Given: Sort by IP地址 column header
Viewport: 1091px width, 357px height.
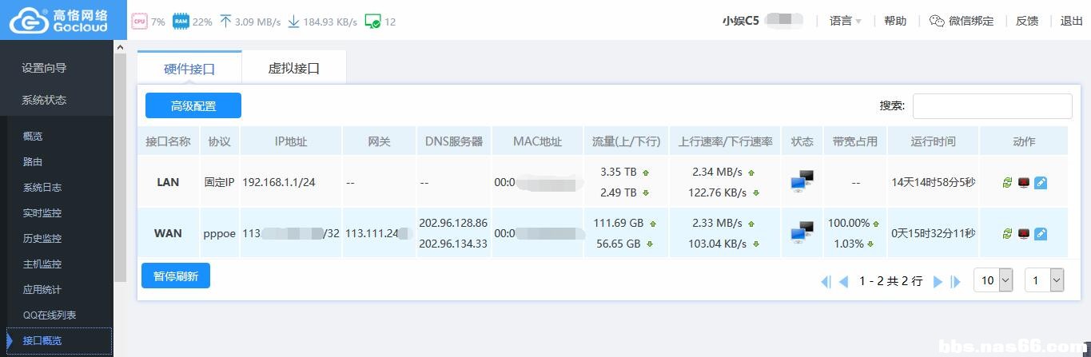Looking at the screenshot, I should 291,141.
